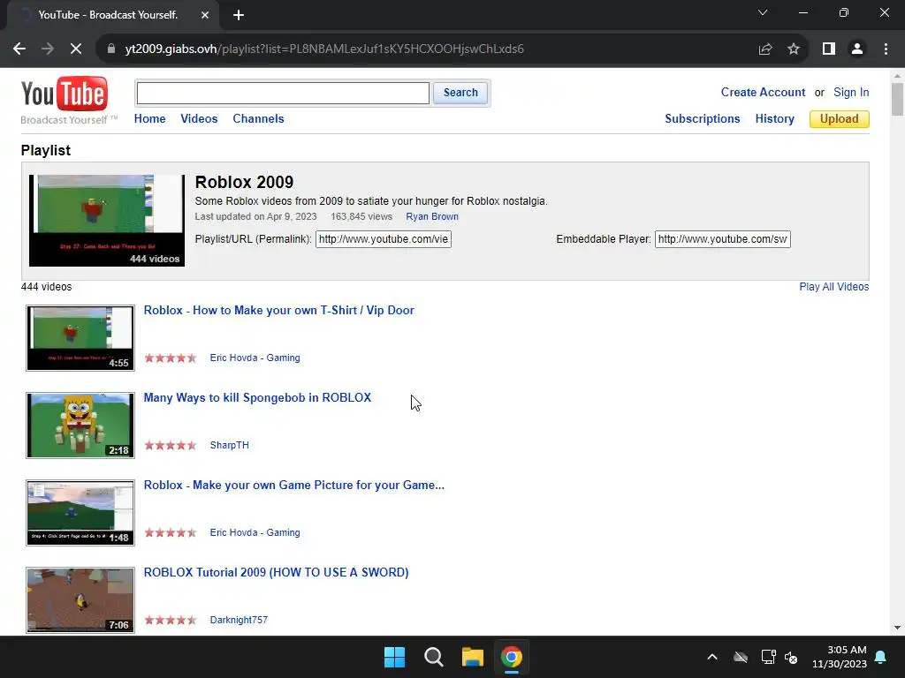Click Create Account link
This screenshot has height=678, width=905.
(763, 92)
